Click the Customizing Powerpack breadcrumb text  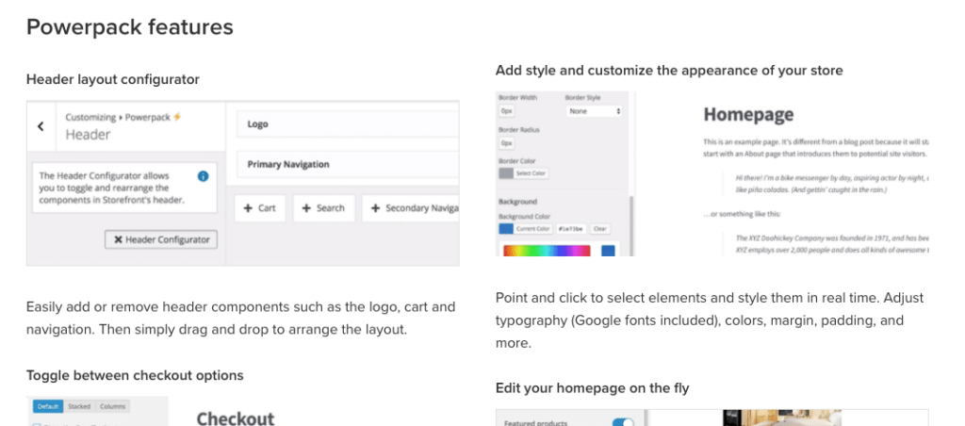[x=118, y=117]
